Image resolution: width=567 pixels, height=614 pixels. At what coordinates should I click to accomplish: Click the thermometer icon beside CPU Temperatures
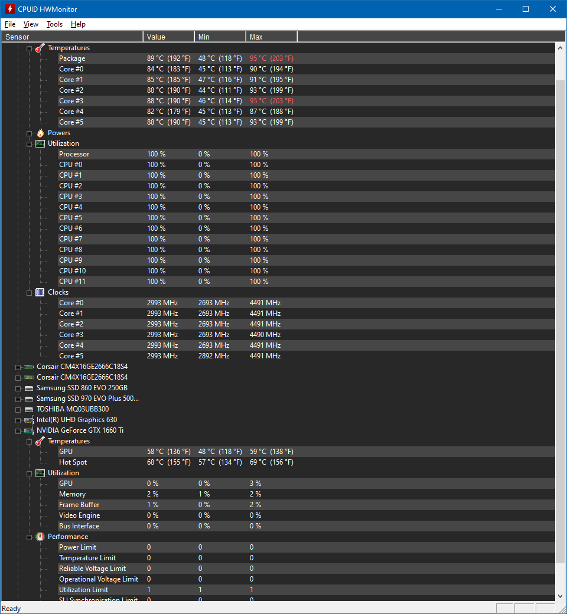40,48
